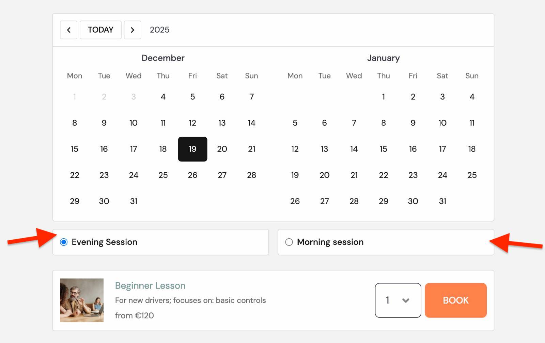Select the highlighted December 19 date
This screenshot has height=343, width=545.
coord(192,149)
